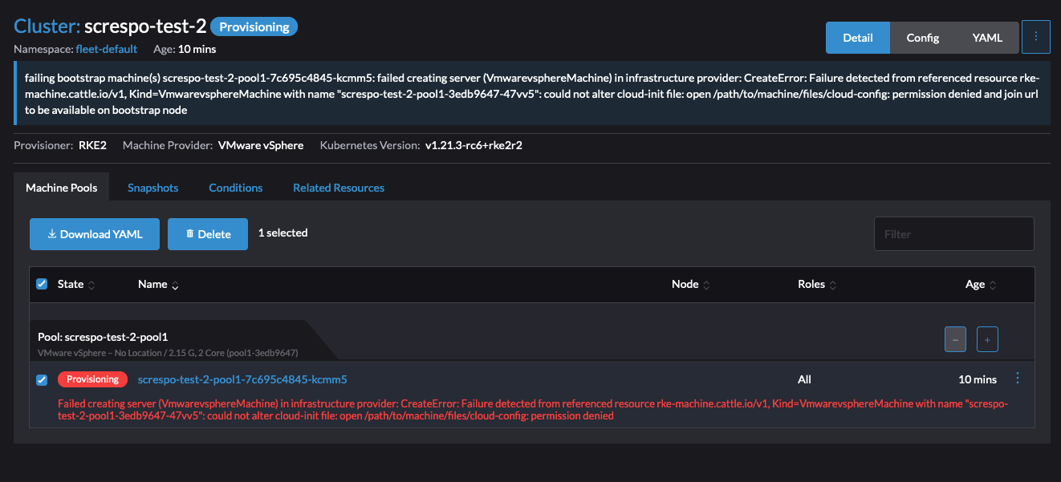The image size is (1061, 482).
Task: Uncheck the screspo-test-2-pool1 machine row checkbox
Action: pos(41,379)
